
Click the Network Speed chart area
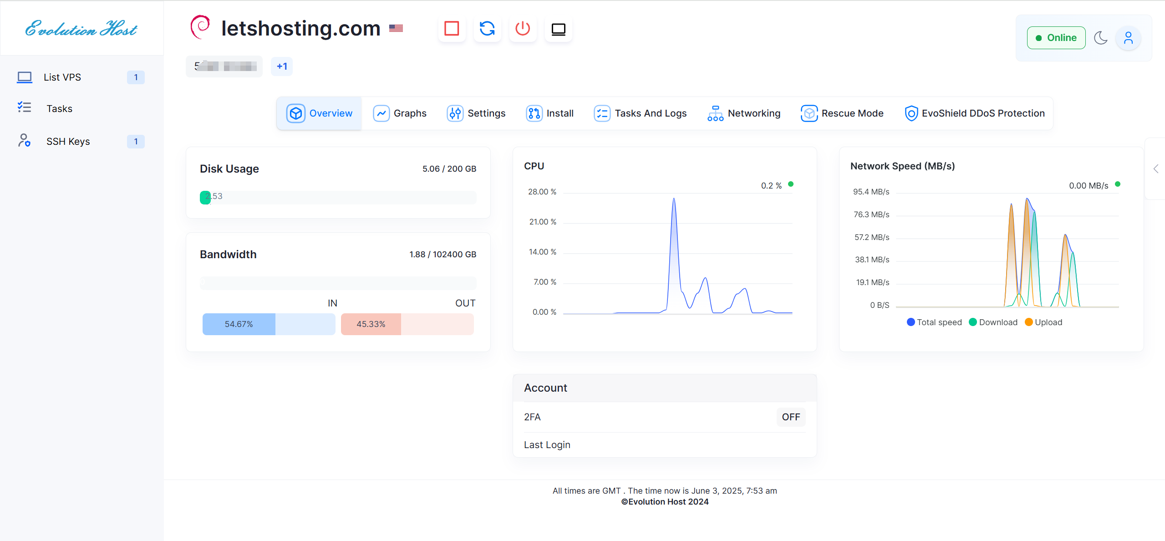pos(1007,250)
